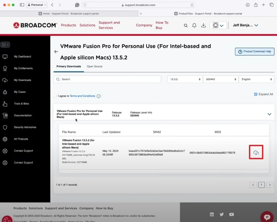Go back using the page title arrow
This screenshot has width=277, height=222.
[56, 52]
